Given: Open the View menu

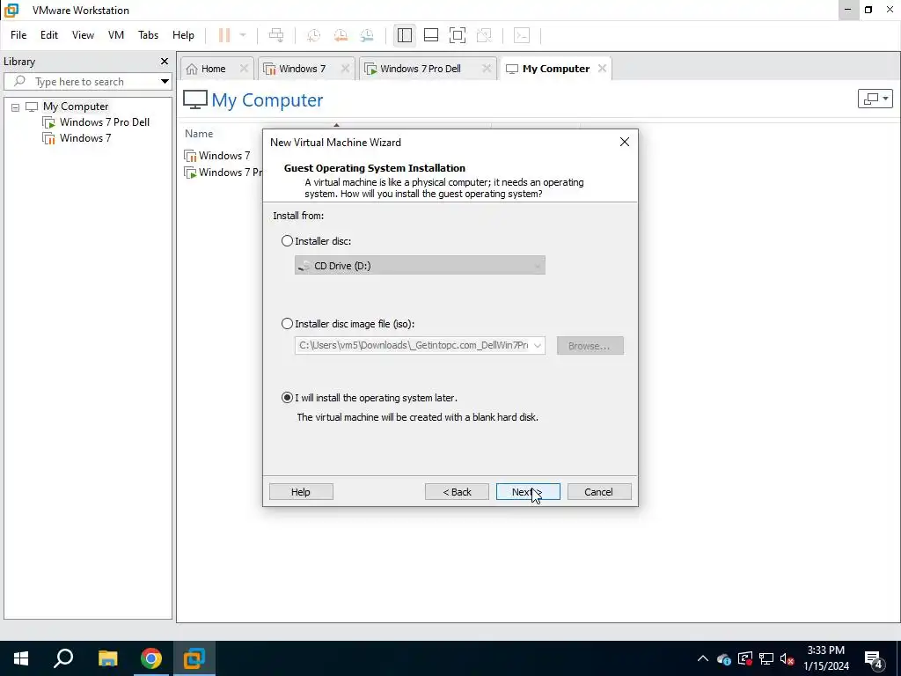Looking at the screenshot, I should click(83, 35).
